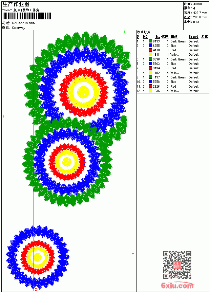This screenshot has height=292, width=210.
Task: Click the yellow swatch with 1618 stitches
Action: [x=150, y=55]
